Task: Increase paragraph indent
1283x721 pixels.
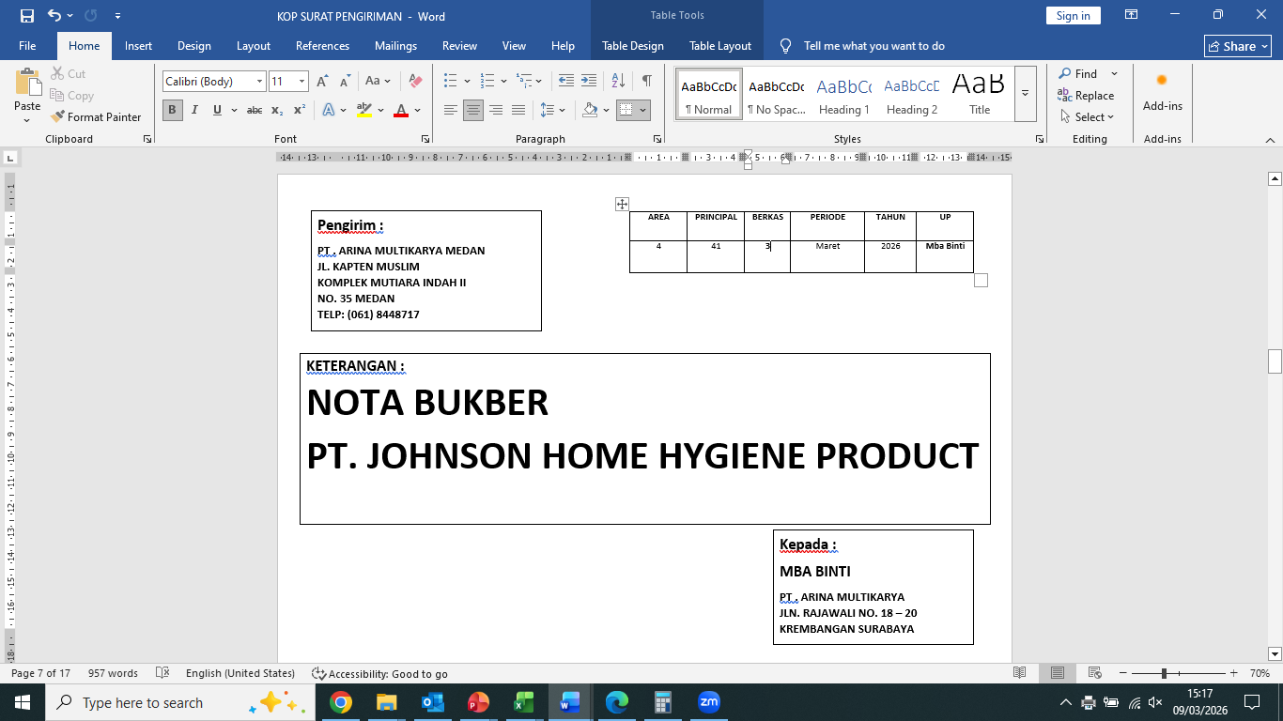Action: tap(589, 82)
